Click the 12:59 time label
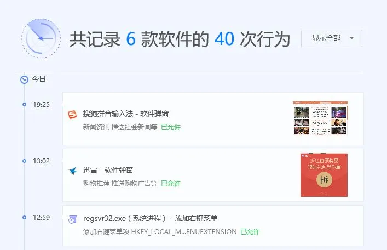Image resolution: width=387 pixels, height=250 pixels. click(x=41, y=217)
